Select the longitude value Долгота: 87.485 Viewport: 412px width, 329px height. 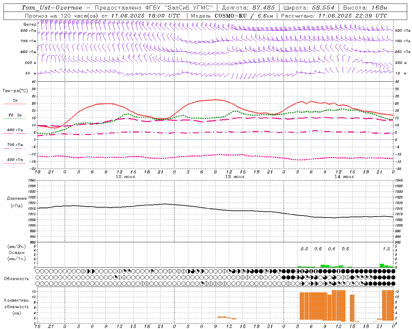248,8
